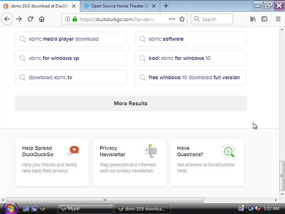This screenshot has height=214, width=285.
Task: Search 'xbmc software' suggestion
Action: coord(191,39)
